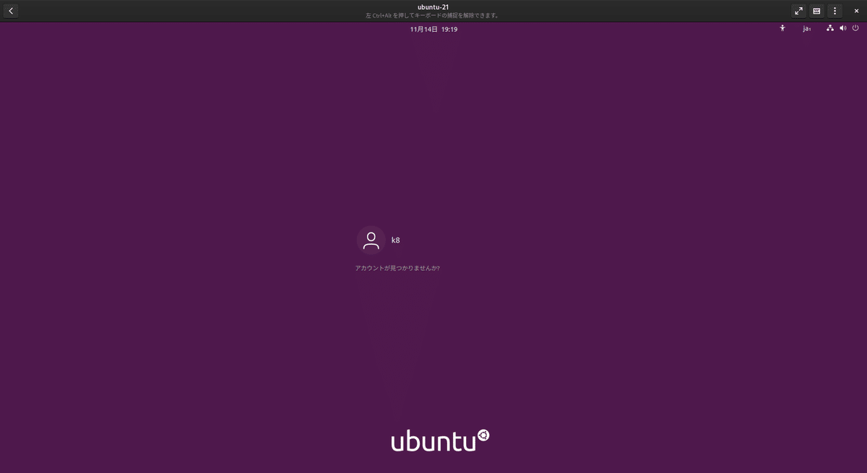Choose the k8 username to log in

(x=395, y=240)
